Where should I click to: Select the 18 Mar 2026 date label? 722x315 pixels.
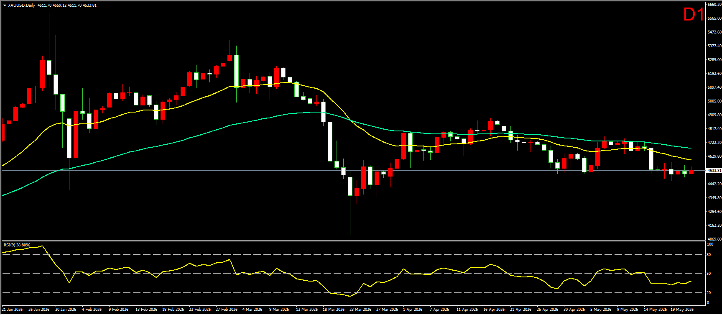tap(334, 310)
